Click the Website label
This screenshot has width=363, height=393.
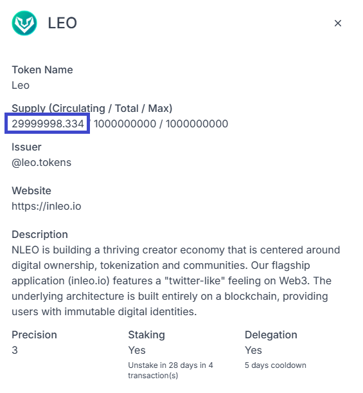pyautogui.click(x=31, y=190)
